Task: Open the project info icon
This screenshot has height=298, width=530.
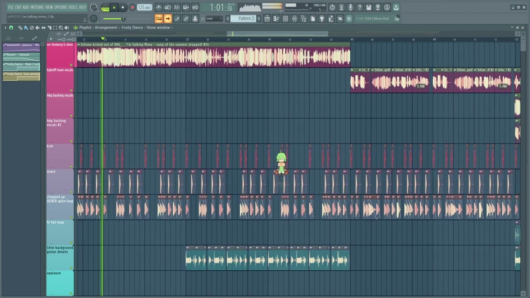Action: click(387, 7)
